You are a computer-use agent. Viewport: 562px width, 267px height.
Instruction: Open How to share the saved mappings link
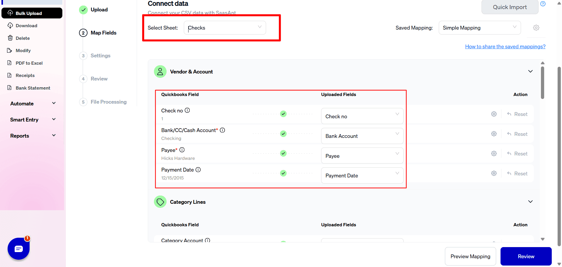point(505,47)
